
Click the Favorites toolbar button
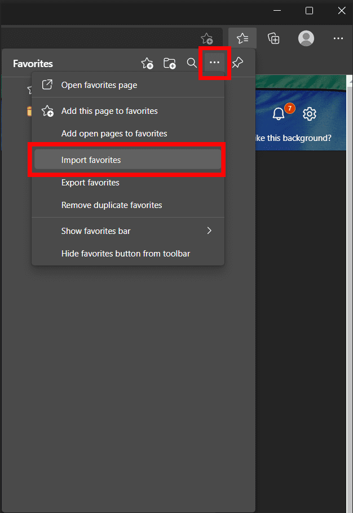click(242, 38)
